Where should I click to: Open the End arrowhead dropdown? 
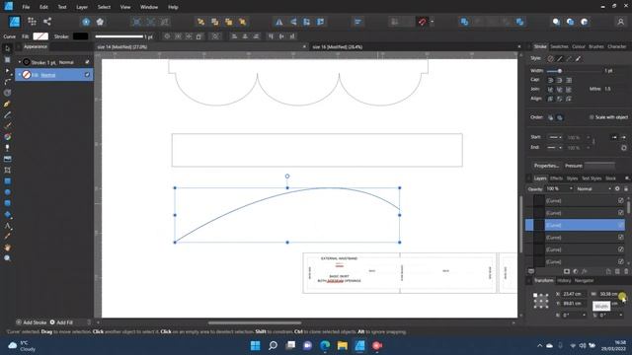point(555,148)
